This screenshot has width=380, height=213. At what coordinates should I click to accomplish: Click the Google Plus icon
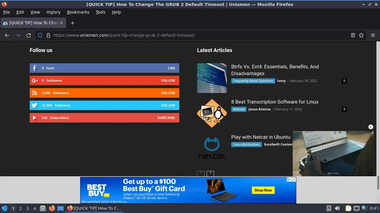(34, 80)
